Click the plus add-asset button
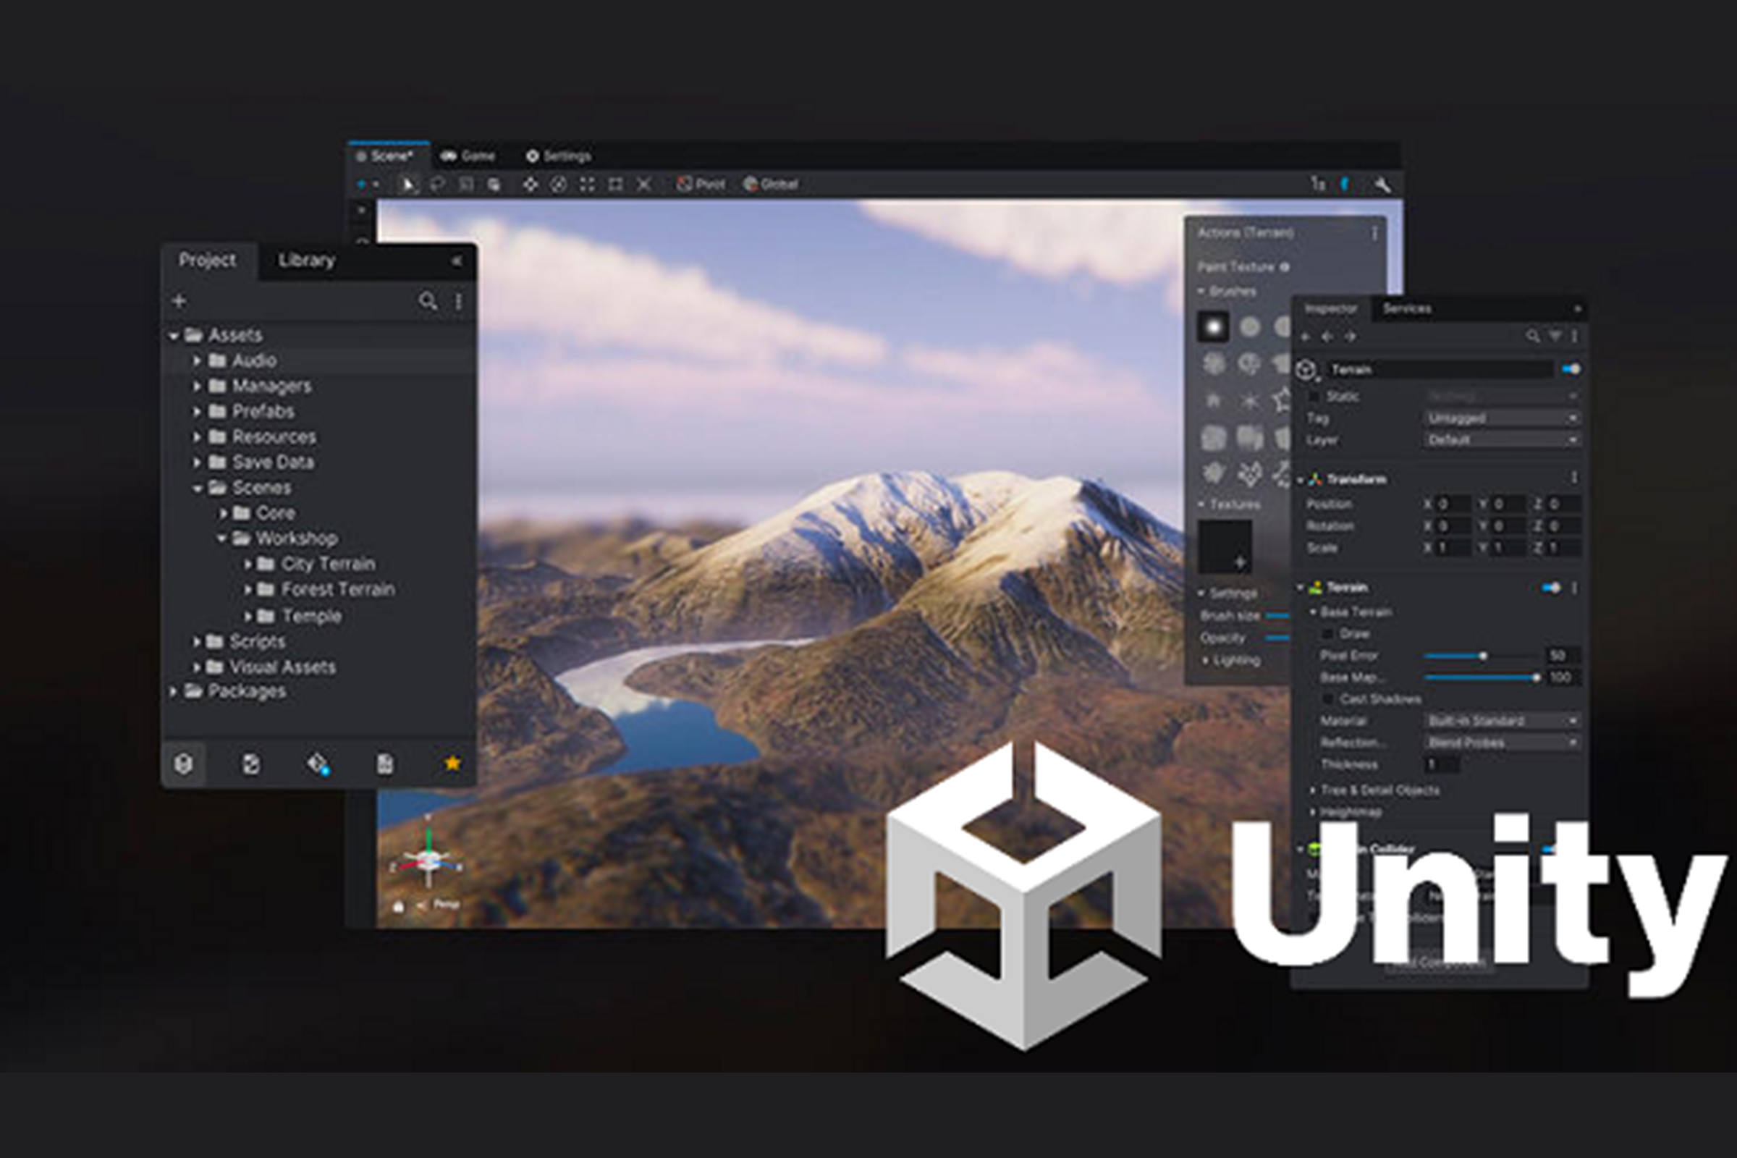Viewport: 1737px width, 1158px height. click(x=179, y=301)
